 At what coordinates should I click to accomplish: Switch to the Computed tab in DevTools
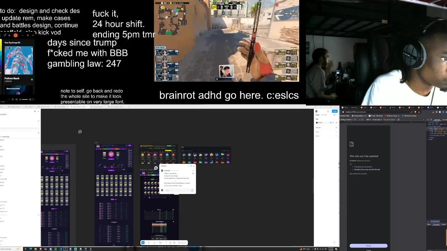click(436, 225)
